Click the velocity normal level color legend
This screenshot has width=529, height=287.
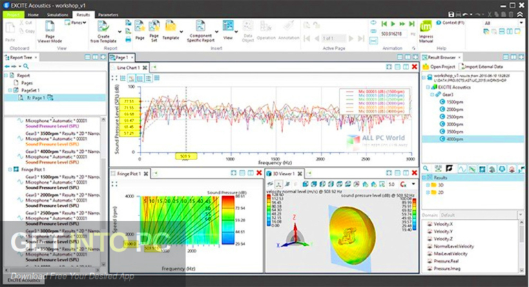(x=268, y=209)
